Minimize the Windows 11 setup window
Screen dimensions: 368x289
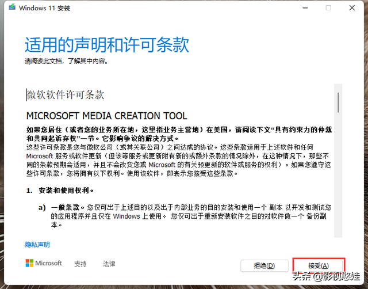[x=305, y=7]
